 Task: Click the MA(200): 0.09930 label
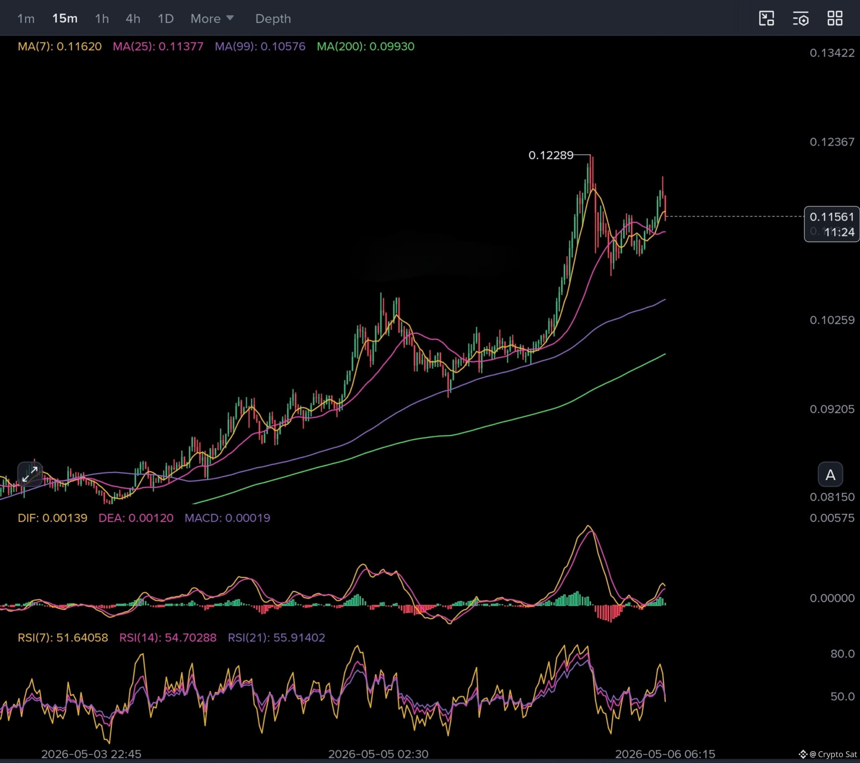pyautogui.click(x=365, y=46)
